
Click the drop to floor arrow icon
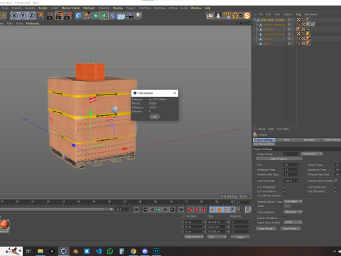(x=218, y=16)
